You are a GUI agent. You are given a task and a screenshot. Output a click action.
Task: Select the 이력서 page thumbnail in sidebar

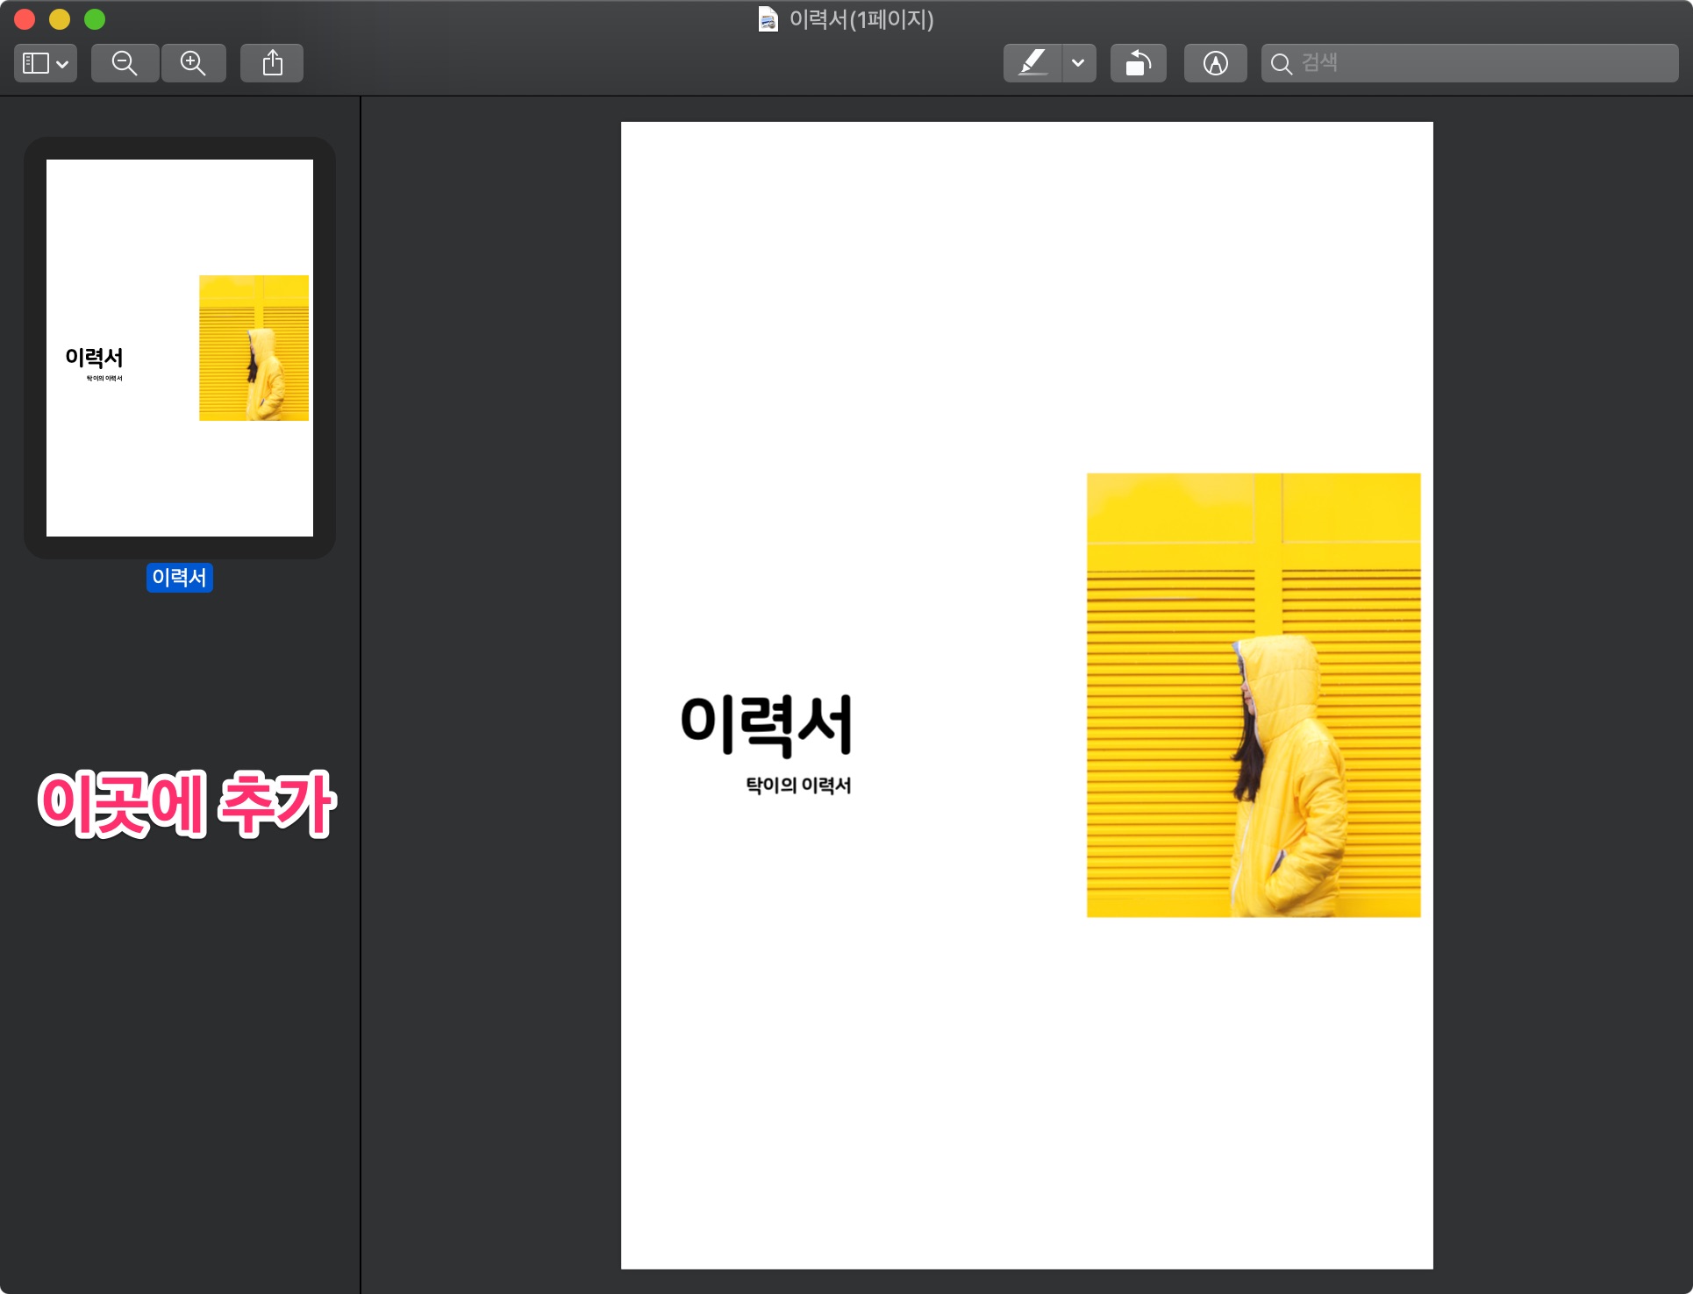(180, 347)
